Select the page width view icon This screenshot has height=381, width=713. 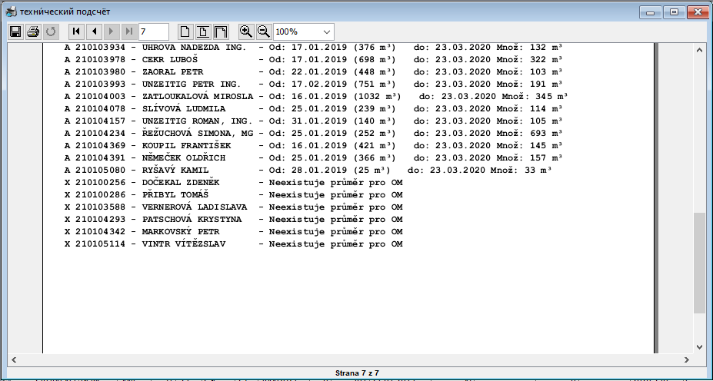(202, 31)
